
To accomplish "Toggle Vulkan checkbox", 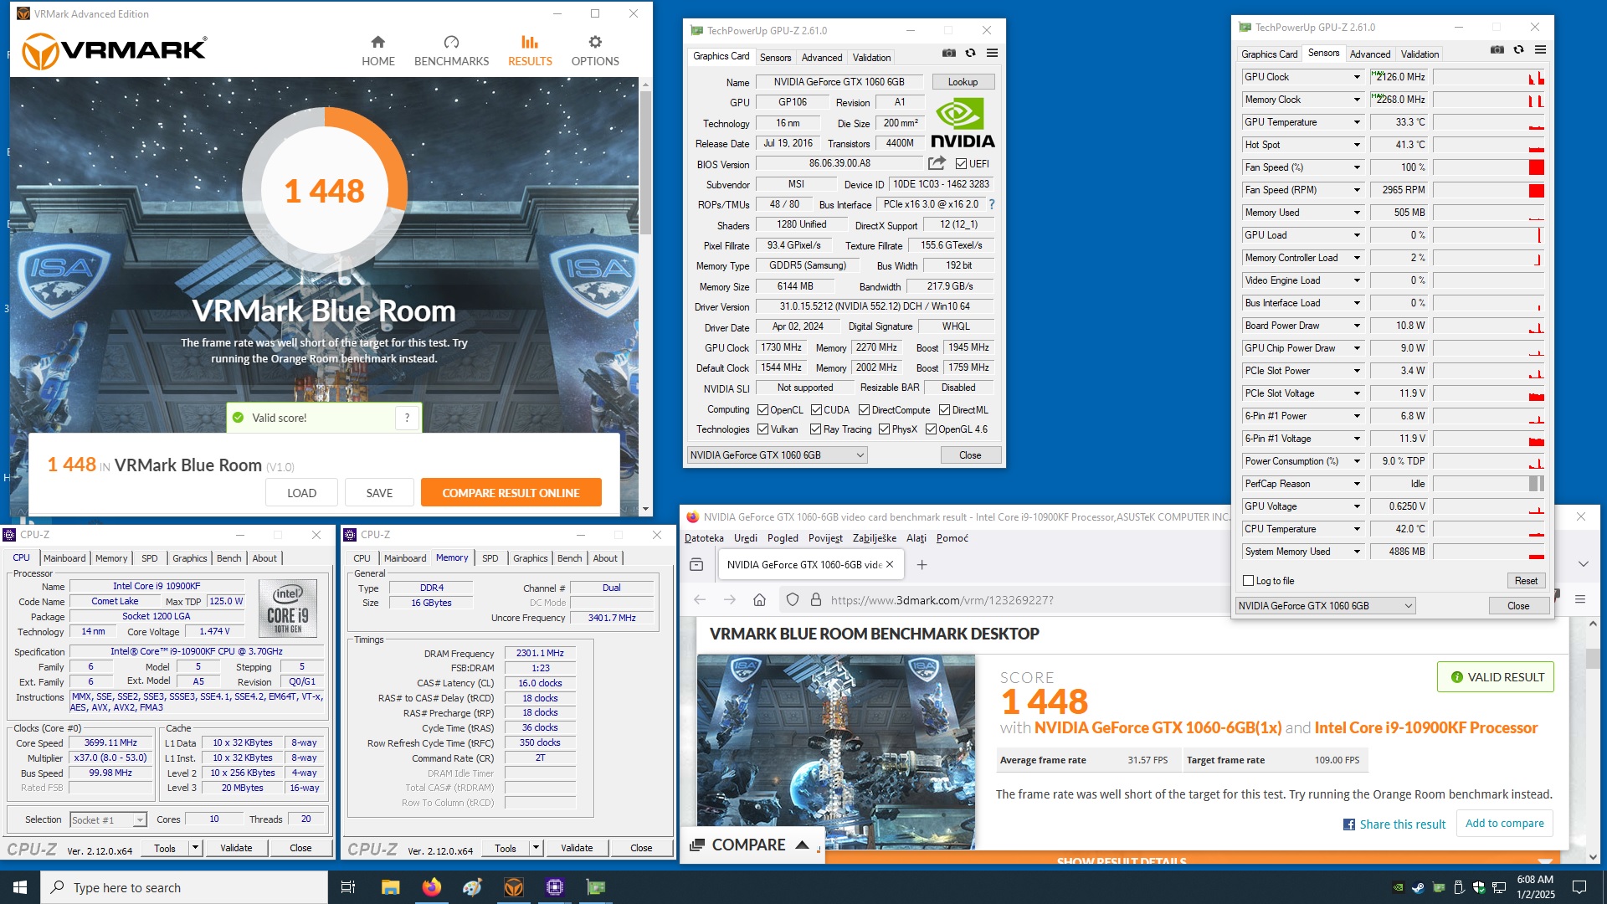I will coord(762,429).
